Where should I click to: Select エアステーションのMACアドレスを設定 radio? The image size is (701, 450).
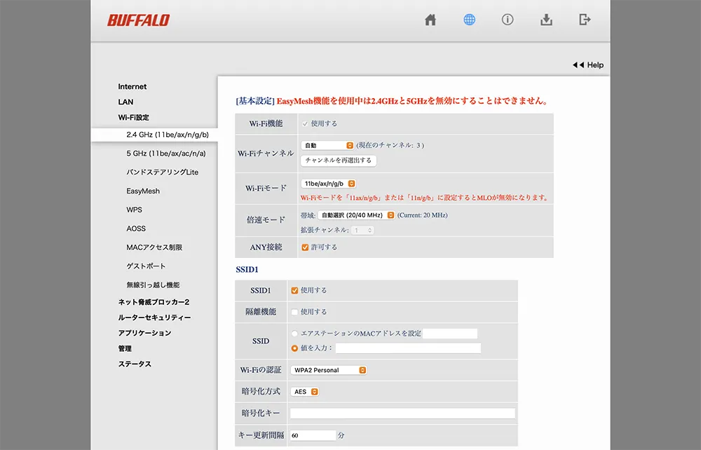coord(294,334)
